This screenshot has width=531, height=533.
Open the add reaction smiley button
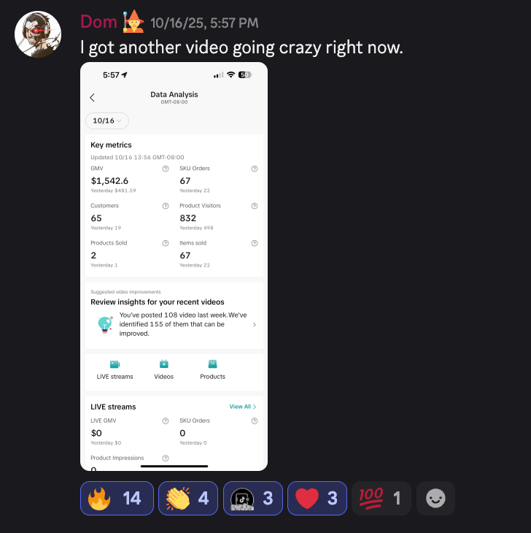[x=435, y=499]
